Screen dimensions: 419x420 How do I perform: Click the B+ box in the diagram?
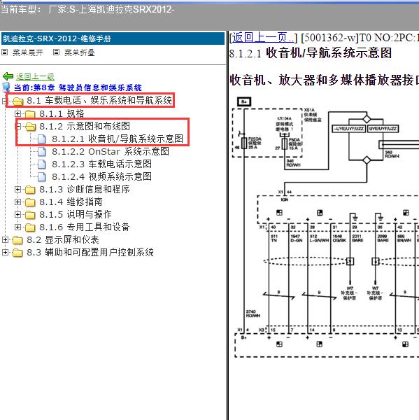click(x=244, y=101)
